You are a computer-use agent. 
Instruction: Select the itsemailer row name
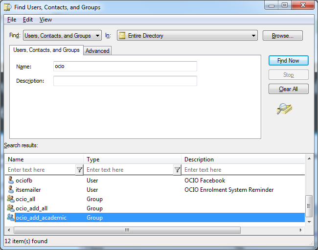28,190
